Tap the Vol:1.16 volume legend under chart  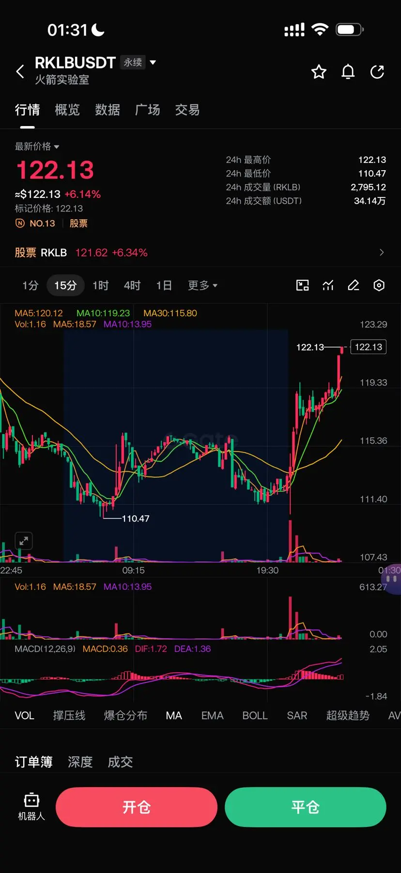(30, 586)
